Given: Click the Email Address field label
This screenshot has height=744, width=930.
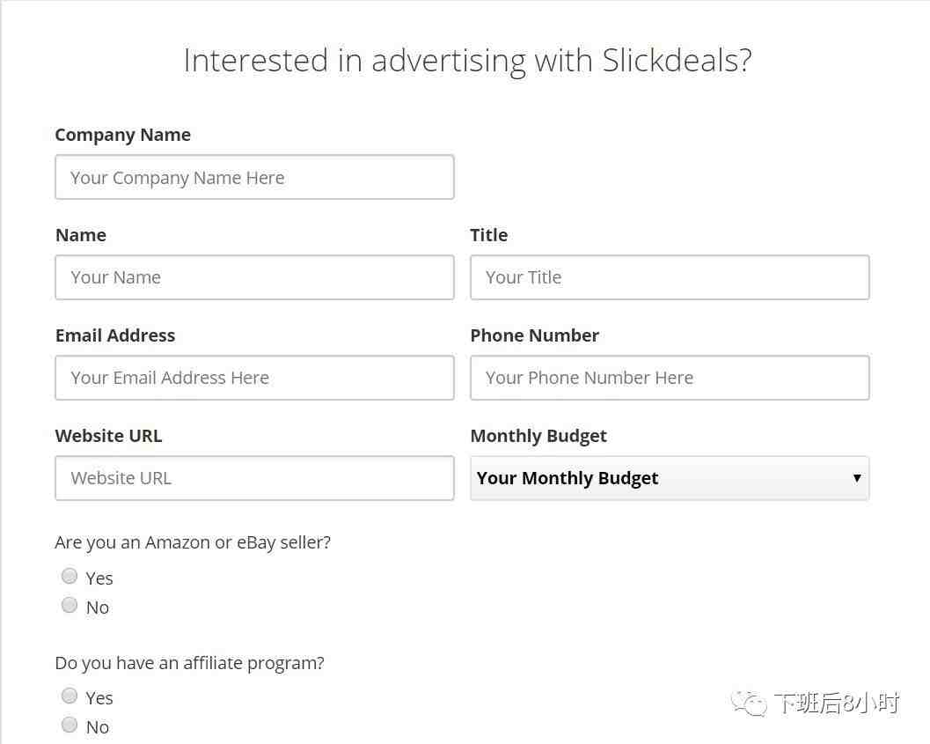Looking at the screenshot, I should (x=115, y=335).
